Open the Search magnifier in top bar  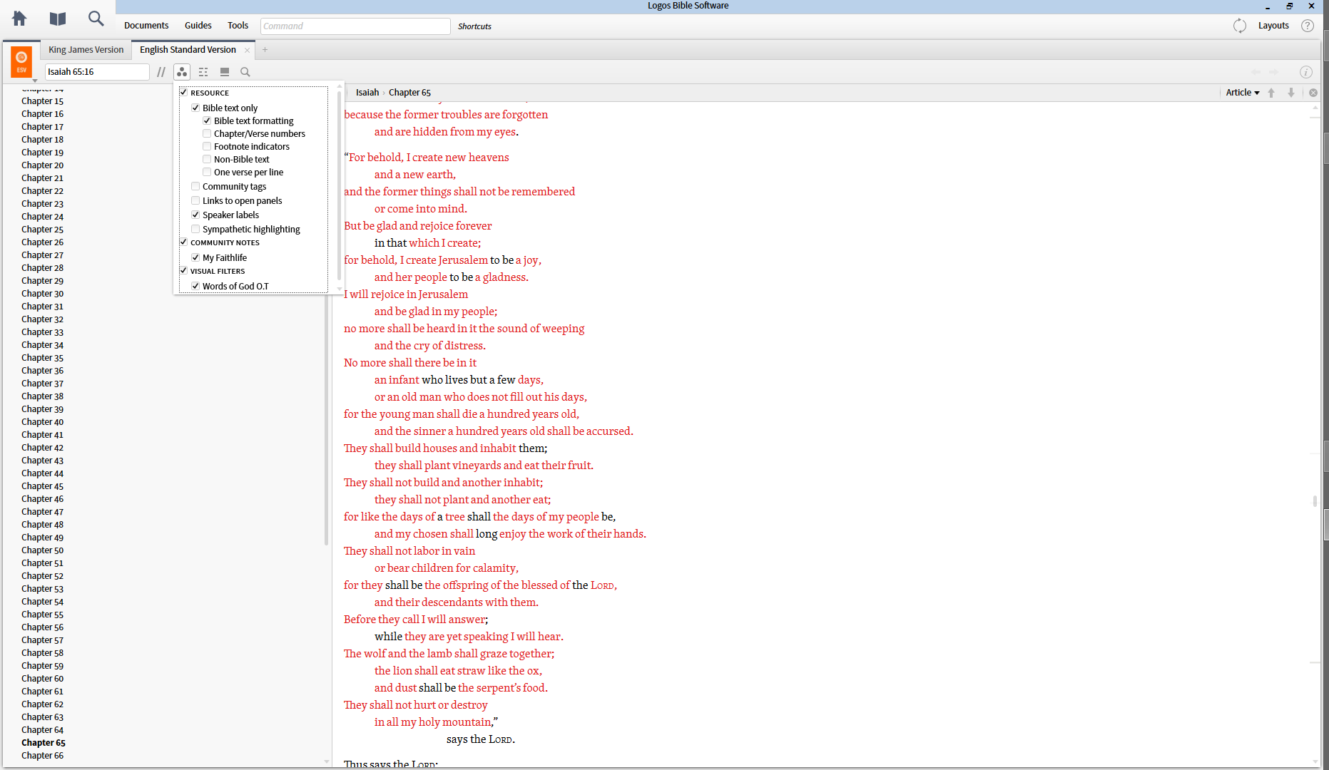tap(96, 19)
